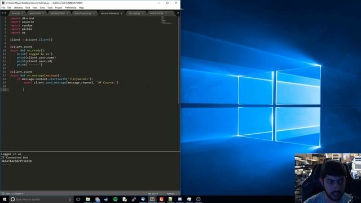This screenshot has width=361, height=203.
Task: Close the games.html tab
Action: tap(43, 14)
